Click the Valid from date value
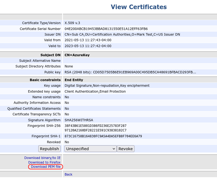This screenshot has height=182, width=217. pyautogui.click(x=88, y=40)
